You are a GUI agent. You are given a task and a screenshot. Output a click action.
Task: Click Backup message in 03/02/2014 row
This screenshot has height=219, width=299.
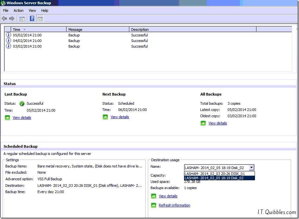pos(74,46)
